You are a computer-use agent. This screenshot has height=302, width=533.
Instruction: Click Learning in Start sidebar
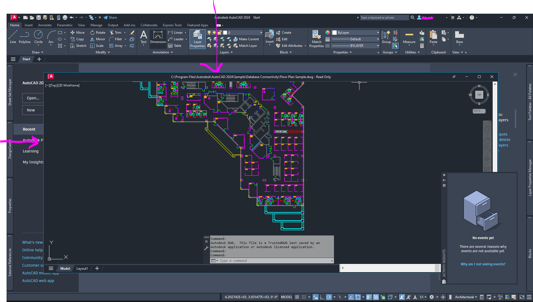[31, 151]
